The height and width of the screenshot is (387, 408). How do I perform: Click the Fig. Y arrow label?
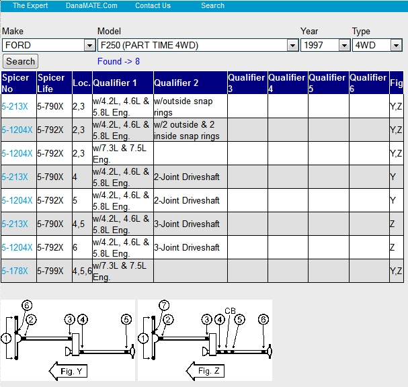[68, 371]
